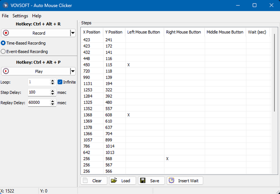
Task: Decrease the Step Delay stepper
Action: point(52,94)
